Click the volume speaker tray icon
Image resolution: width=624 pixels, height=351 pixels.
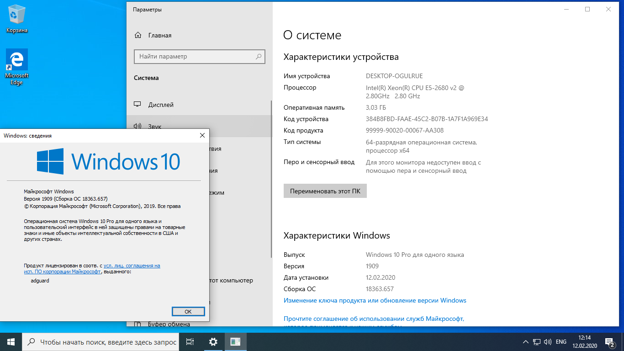coord(548,342)
